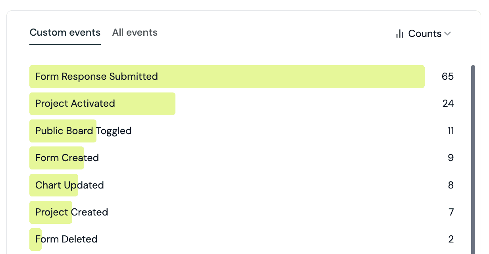Choose the Chart Updated event label
Image resolution: width=489 pixels, height=254 pixels.
pos(69,185)
